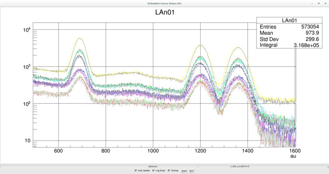
Task: Click the yellow histogram peak near 690
Action: tap(80, 38)
